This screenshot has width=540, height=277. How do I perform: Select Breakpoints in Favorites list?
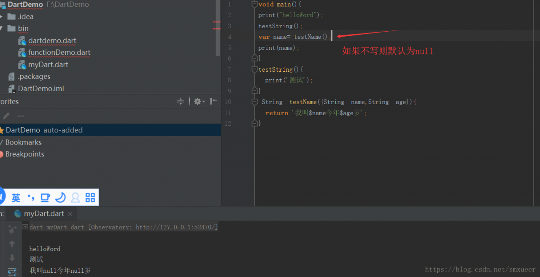coord(24,154)
